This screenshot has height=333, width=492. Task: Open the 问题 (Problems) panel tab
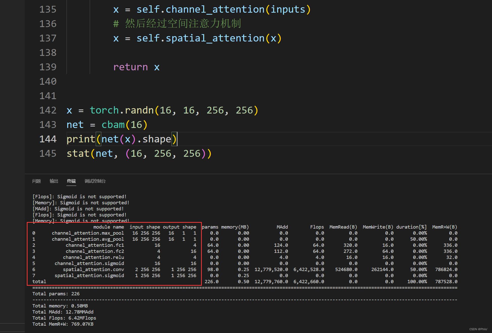click(36, 181)
